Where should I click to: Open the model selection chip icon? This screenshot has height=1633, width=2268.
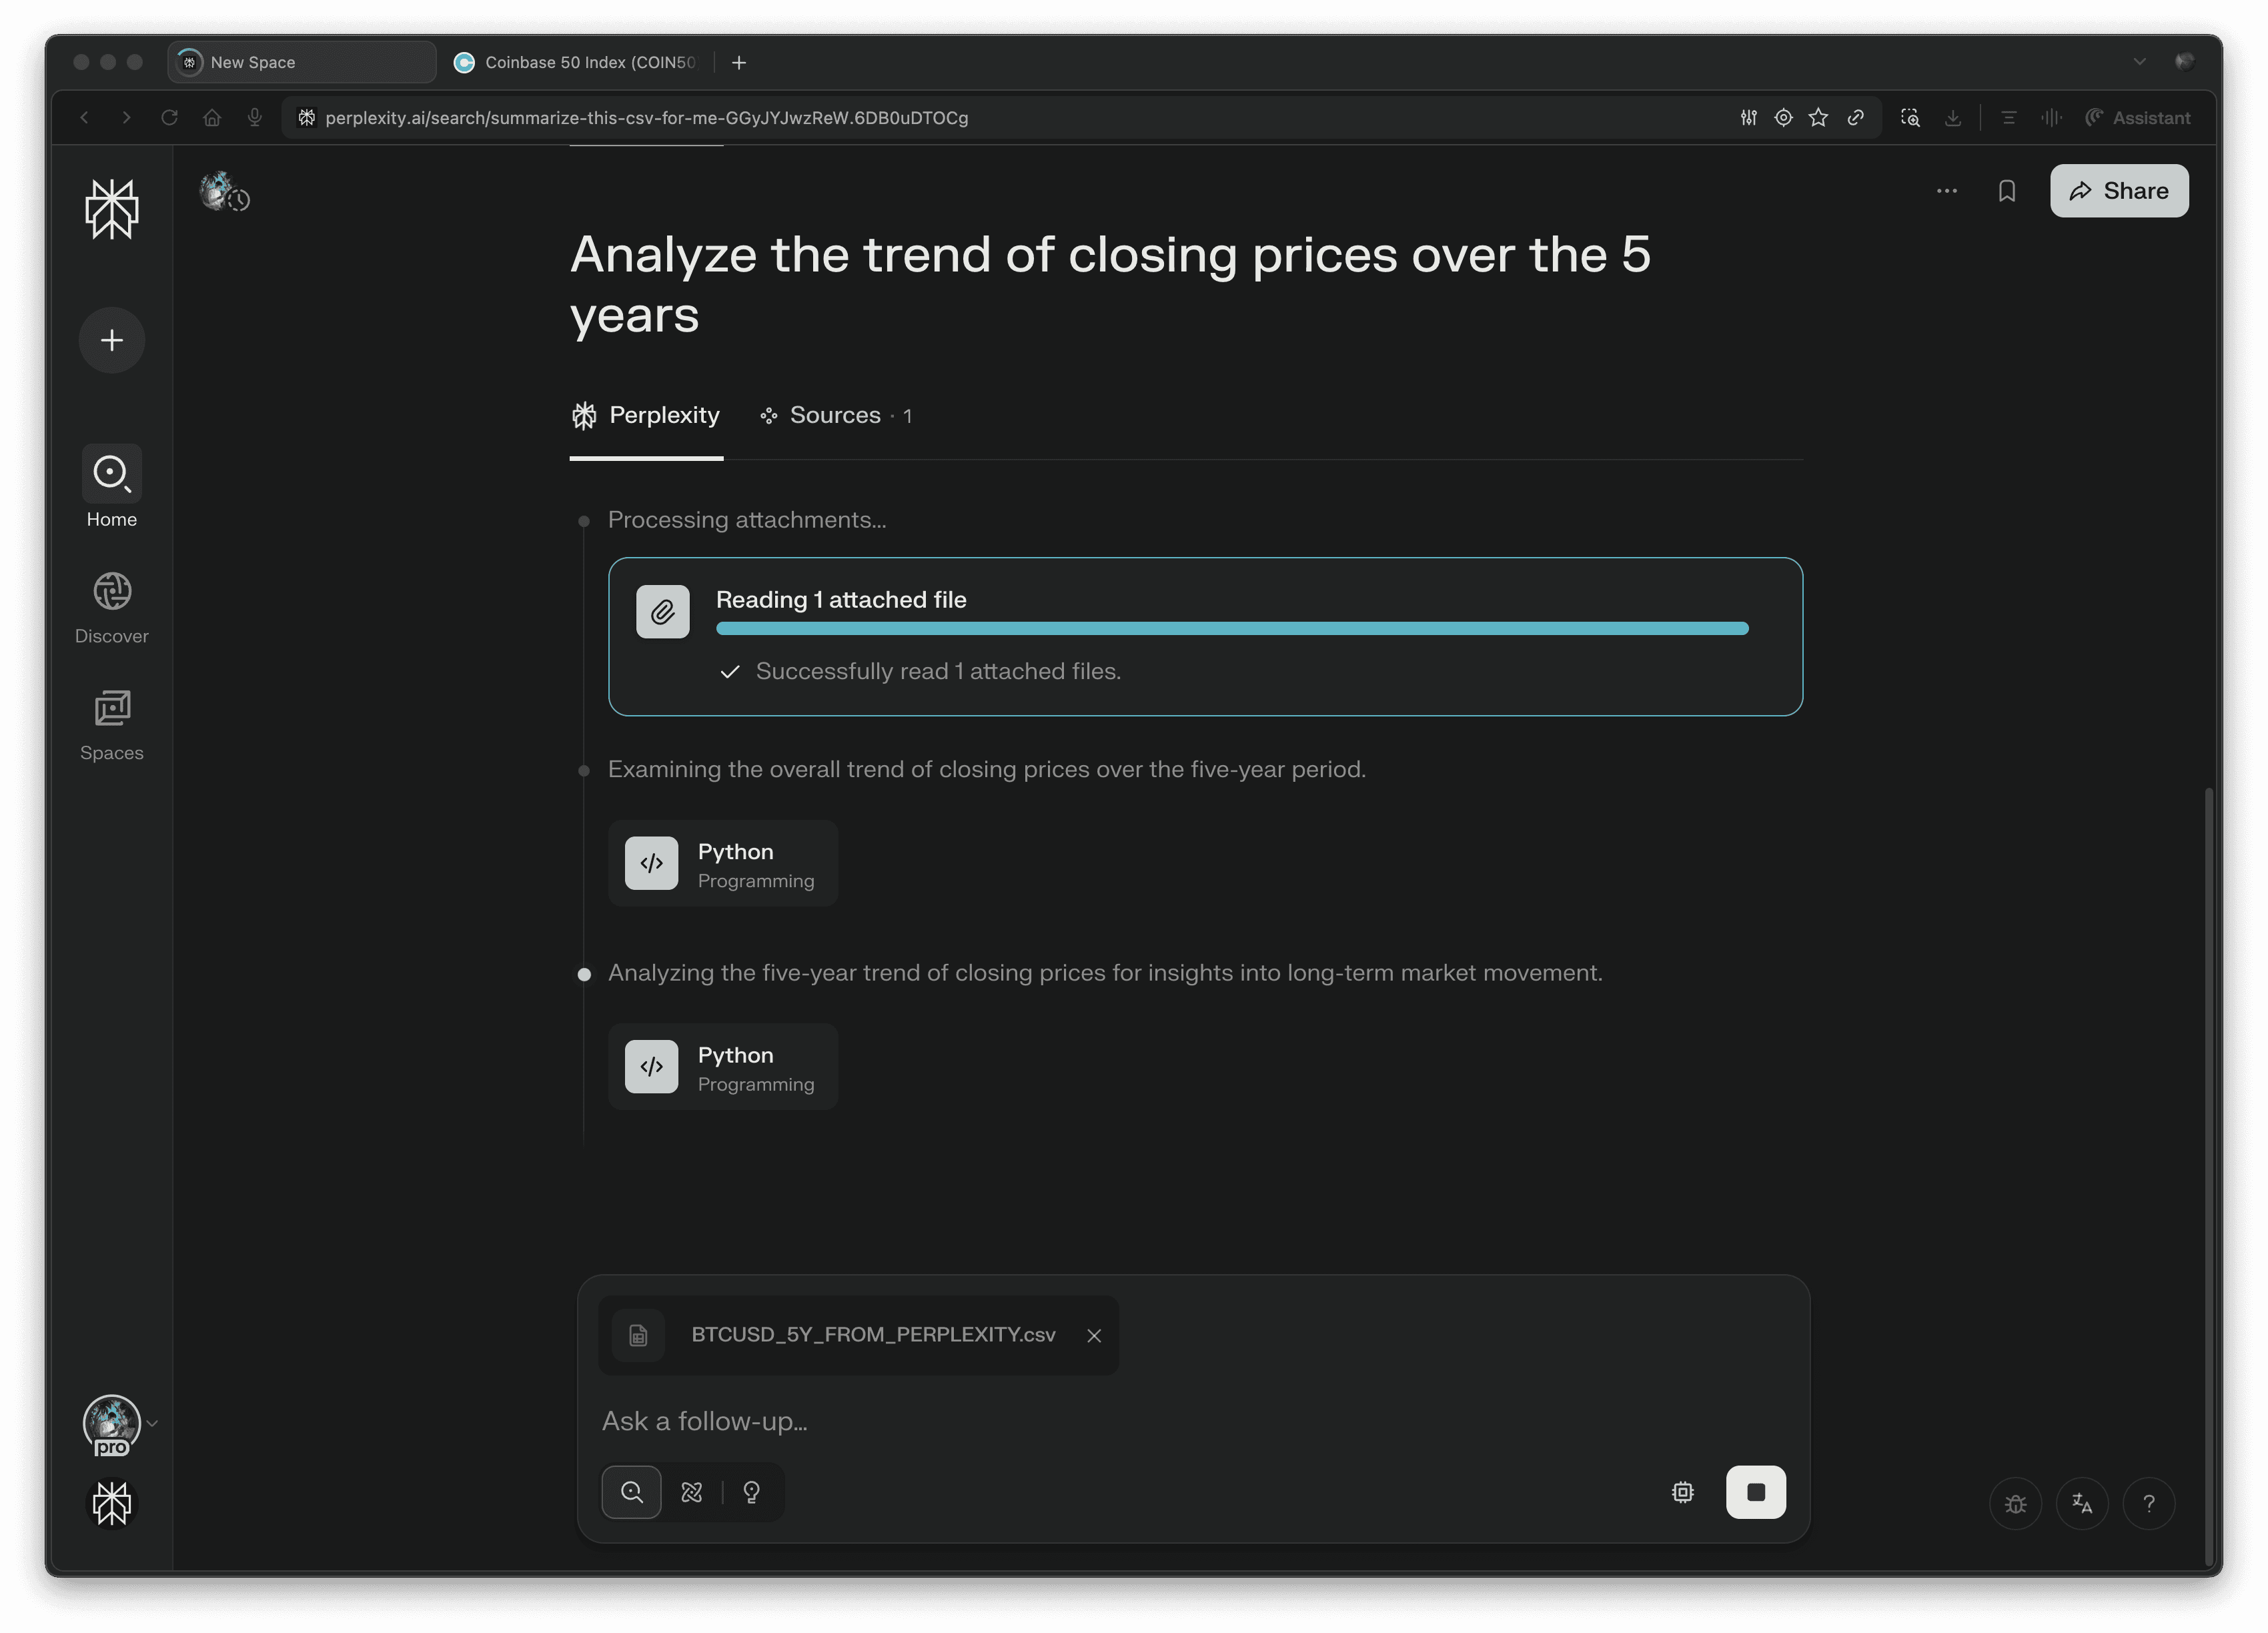(1682, 1492)
